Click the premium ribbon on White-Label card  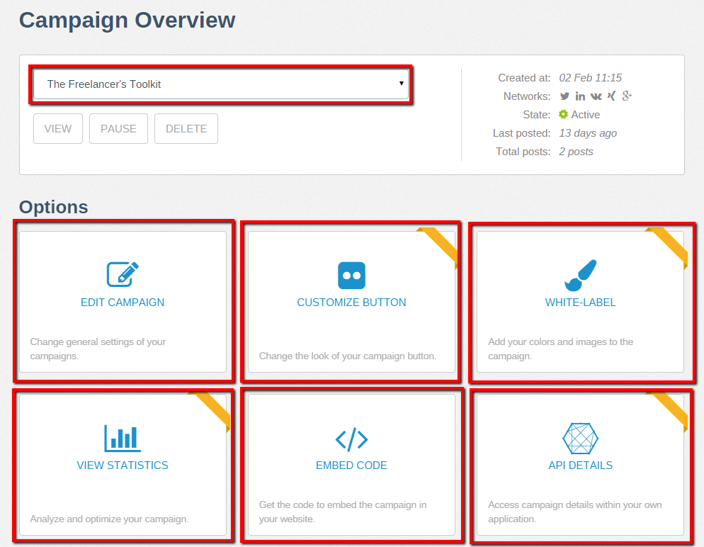click(669, 246)
